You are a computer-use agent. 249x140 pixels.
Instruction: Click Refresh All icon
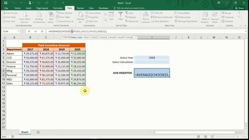pyautogui.click(x=81, y=17)
